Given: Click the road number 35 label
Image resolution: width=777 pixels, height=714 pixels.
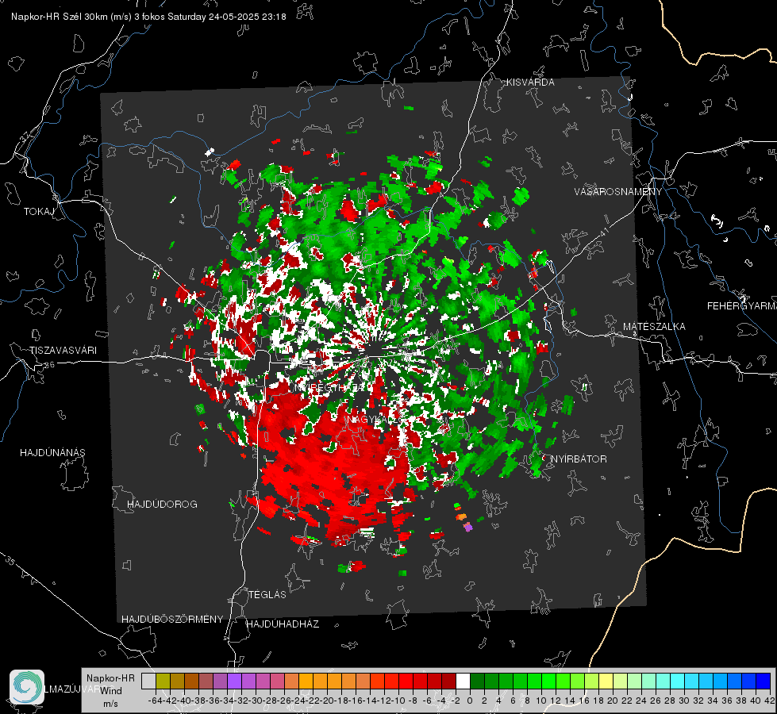Looking at the screenshot, I should click(10, 560).
